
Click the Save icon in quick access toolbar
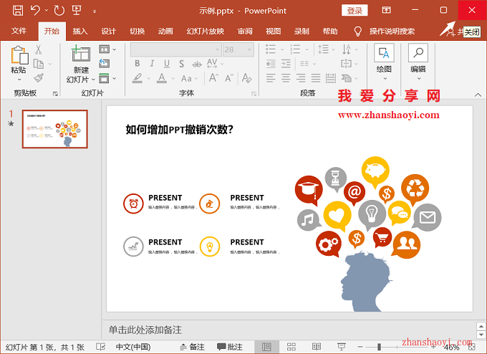[x=18, y=11]
